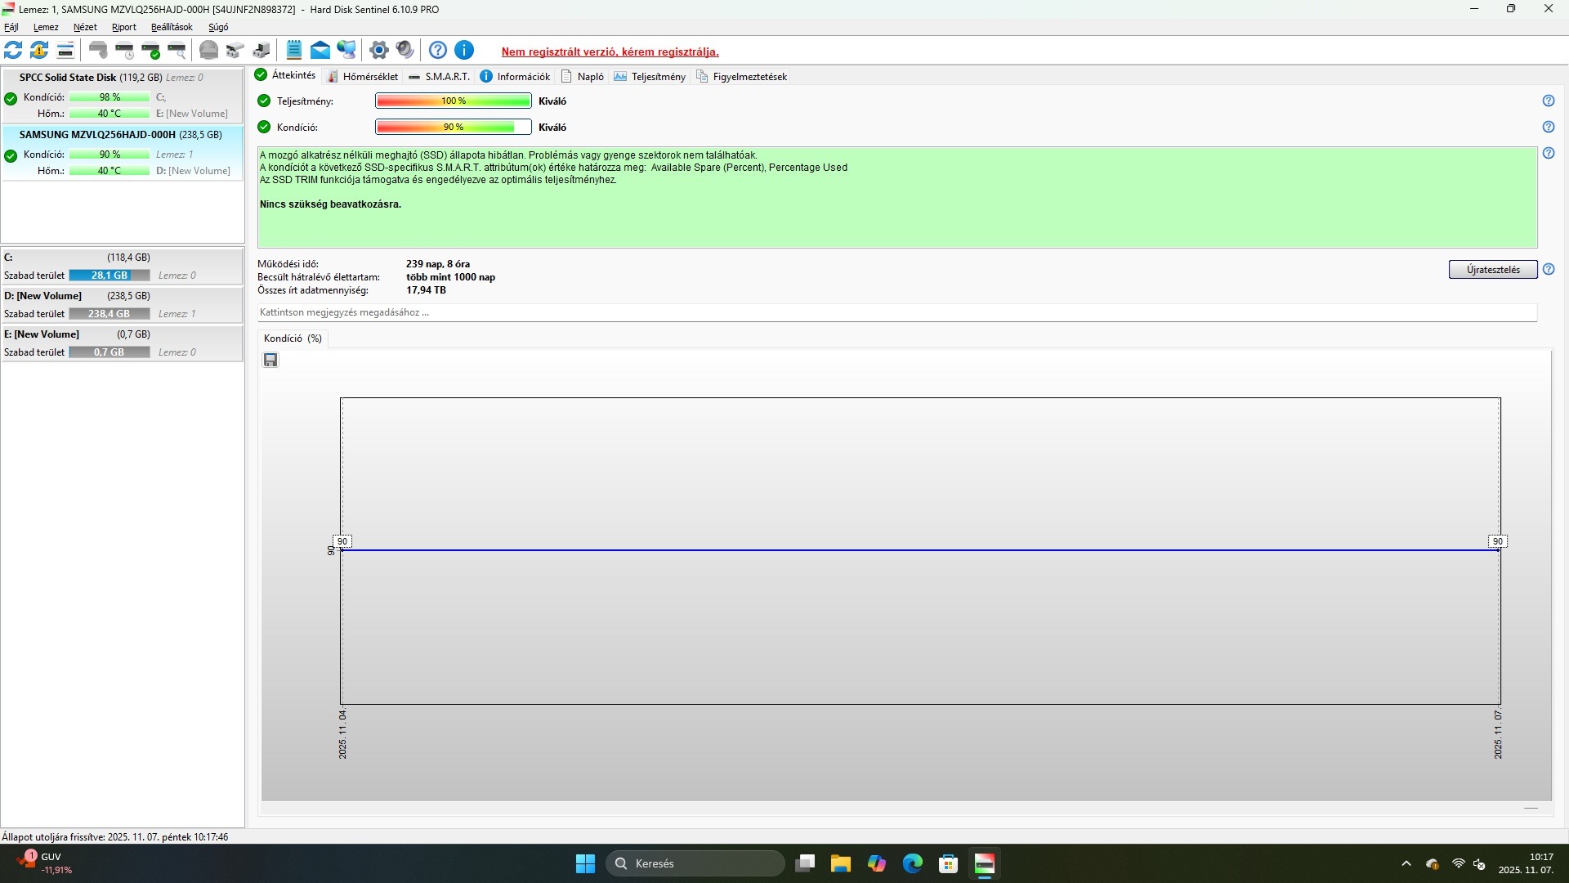Open settings via the gear icon
Image resolution: width=1569 pixels, height=883 pixels.
click(378, 51)
